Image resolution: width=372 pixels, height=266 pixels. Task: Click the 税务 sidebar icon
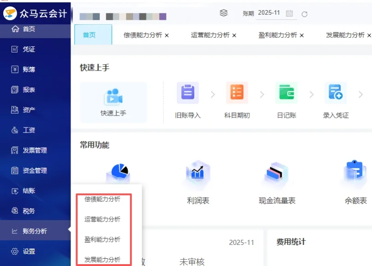point(15,211)
